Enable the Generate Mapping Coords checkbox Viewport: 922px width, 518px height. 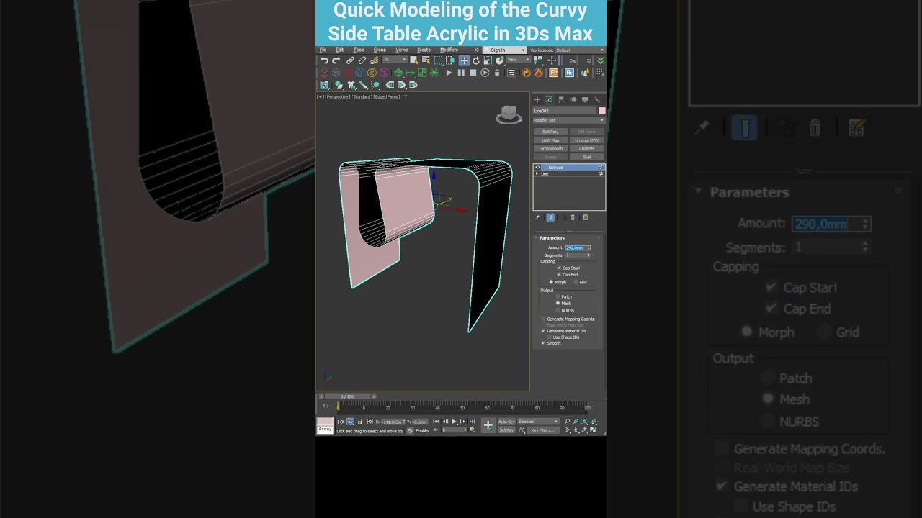point(543,319)
